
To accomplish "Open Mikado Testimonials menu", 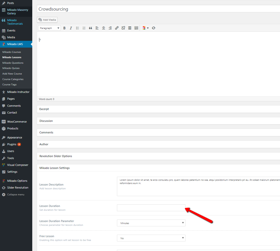I will click(x=16, y=22).
